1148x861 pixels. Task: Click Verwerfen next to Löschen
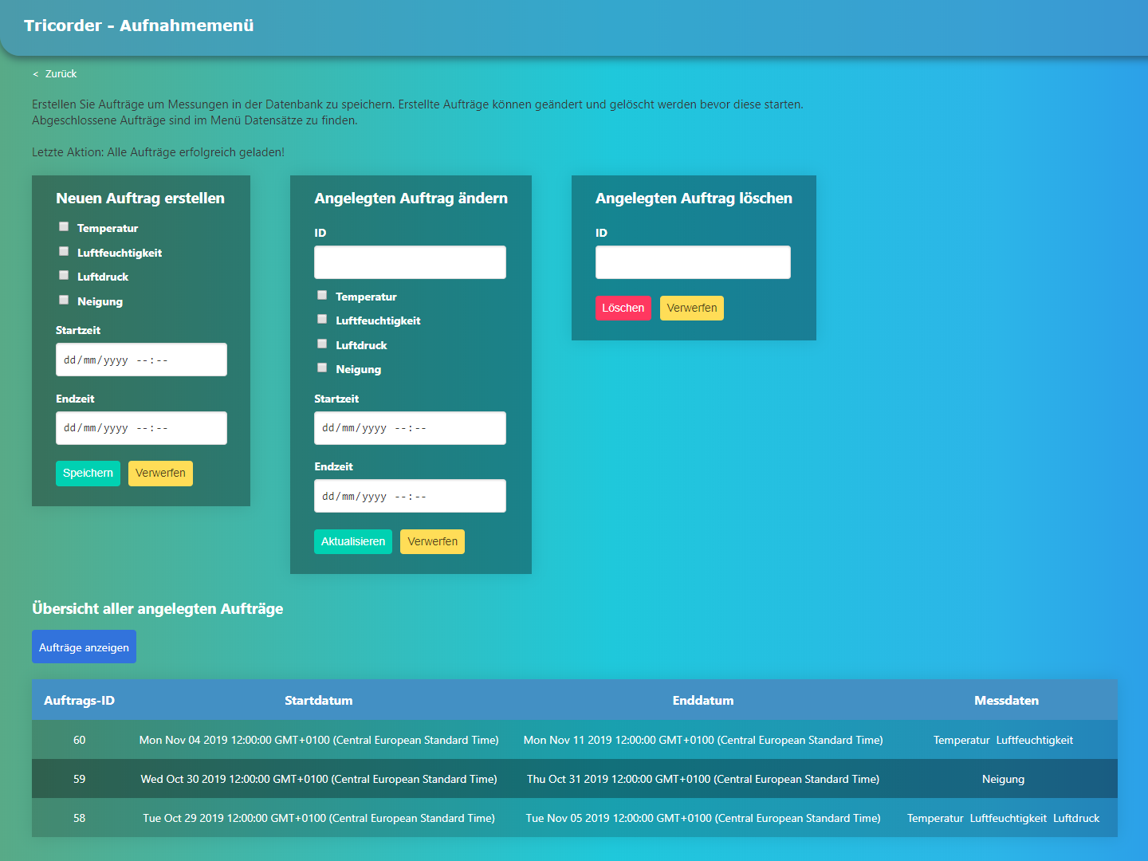click(x=692, y=308)
